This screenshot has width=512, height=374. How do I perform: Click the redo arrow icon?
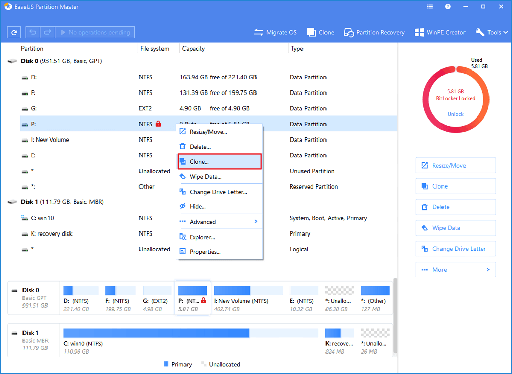[x=48, y=32]
